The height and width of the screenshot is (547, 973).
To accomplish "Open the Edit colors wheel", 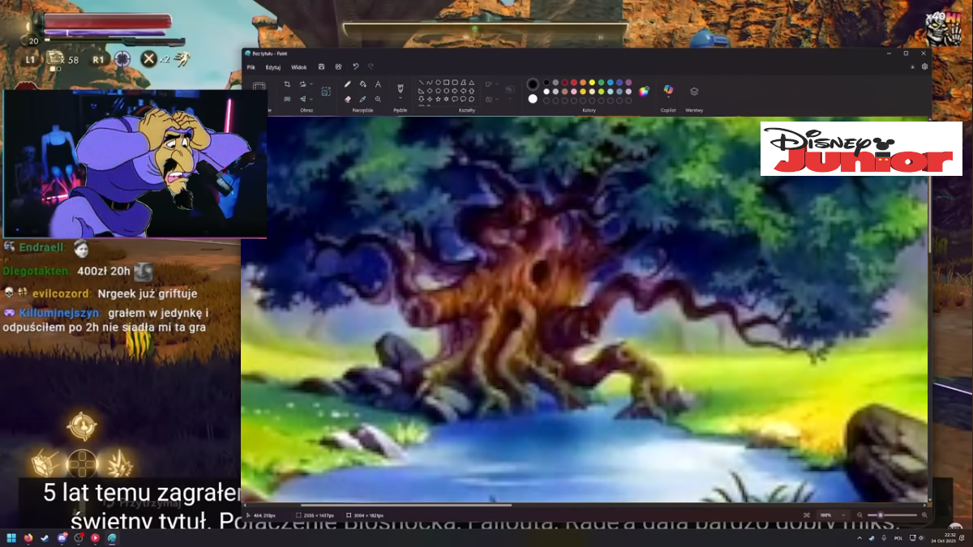I will point(644,91).
